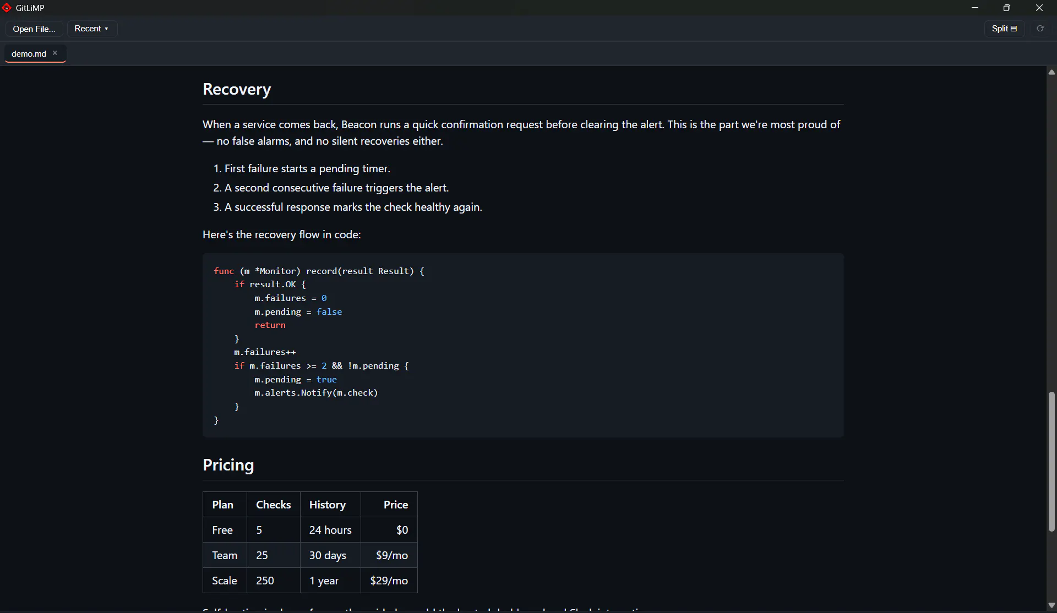Viewport: 1057px width, 613px height.
Task: Close the demo.md tab
Action: tap(55, 53)
